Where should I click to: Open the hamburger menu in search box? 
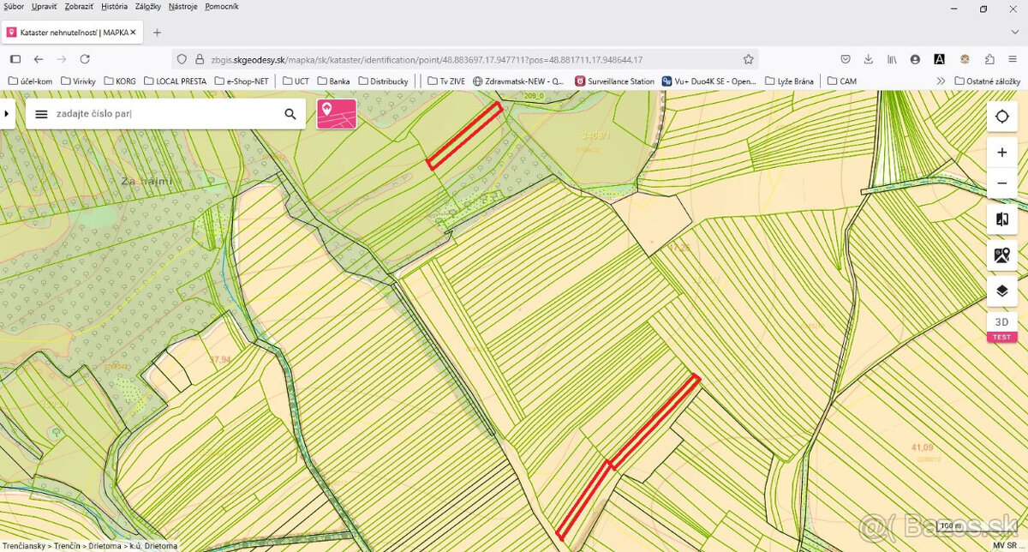click(41, 114)
